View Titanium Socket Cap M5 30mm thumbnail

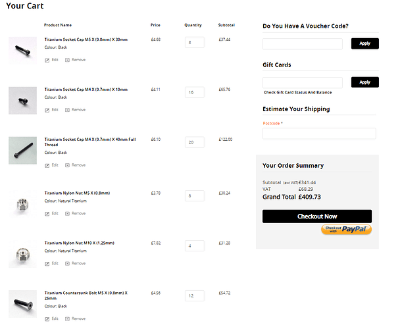pyautogui.click(x=22, y=49)
